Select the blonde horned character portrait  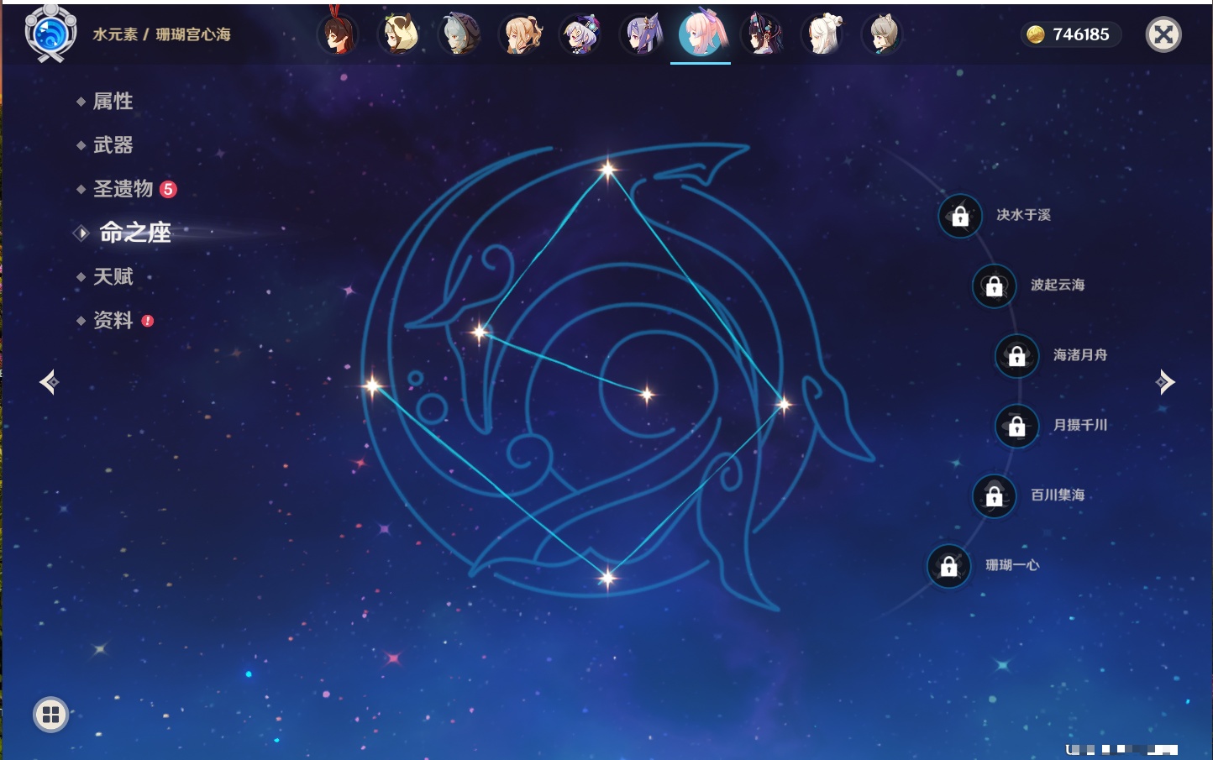coord(399,34)
